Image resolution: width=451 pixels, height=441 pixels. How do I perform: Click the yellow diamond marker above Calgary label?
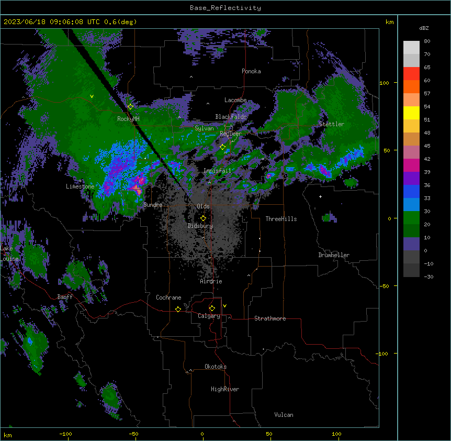(212, 308)
